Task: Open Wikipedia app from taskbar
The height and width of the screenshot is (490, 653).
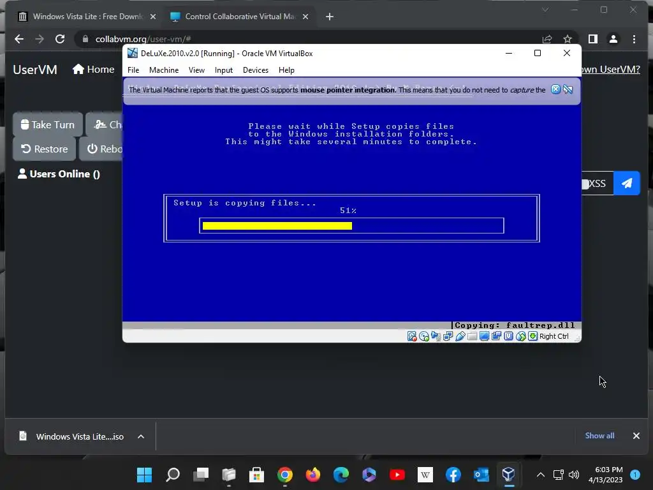Action: (x=425, y=475)
